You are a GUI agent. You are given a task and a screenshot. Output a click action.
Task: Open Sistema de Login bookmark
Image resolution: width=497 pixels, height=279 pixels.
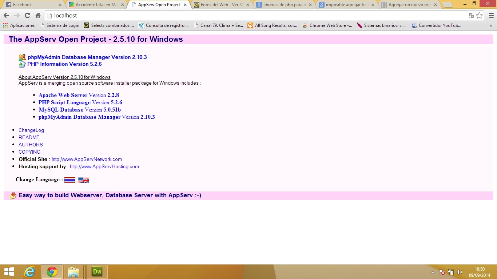pos(60,25)
